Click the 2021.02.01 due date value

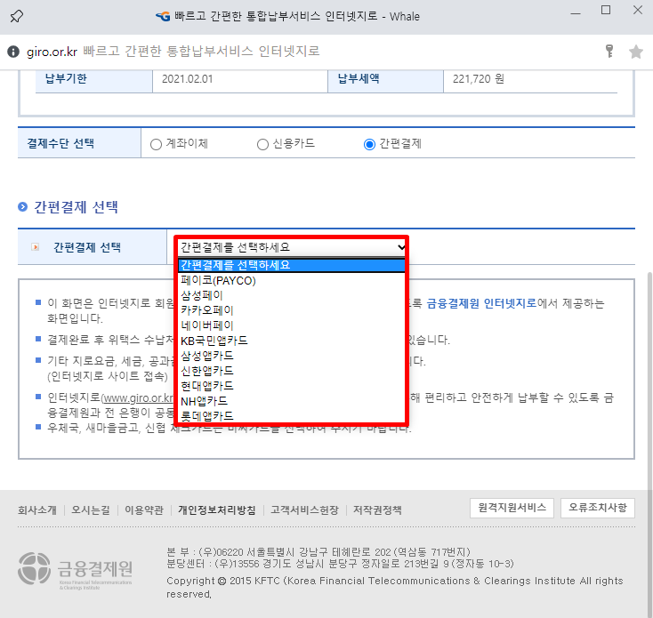coord(188,79)
